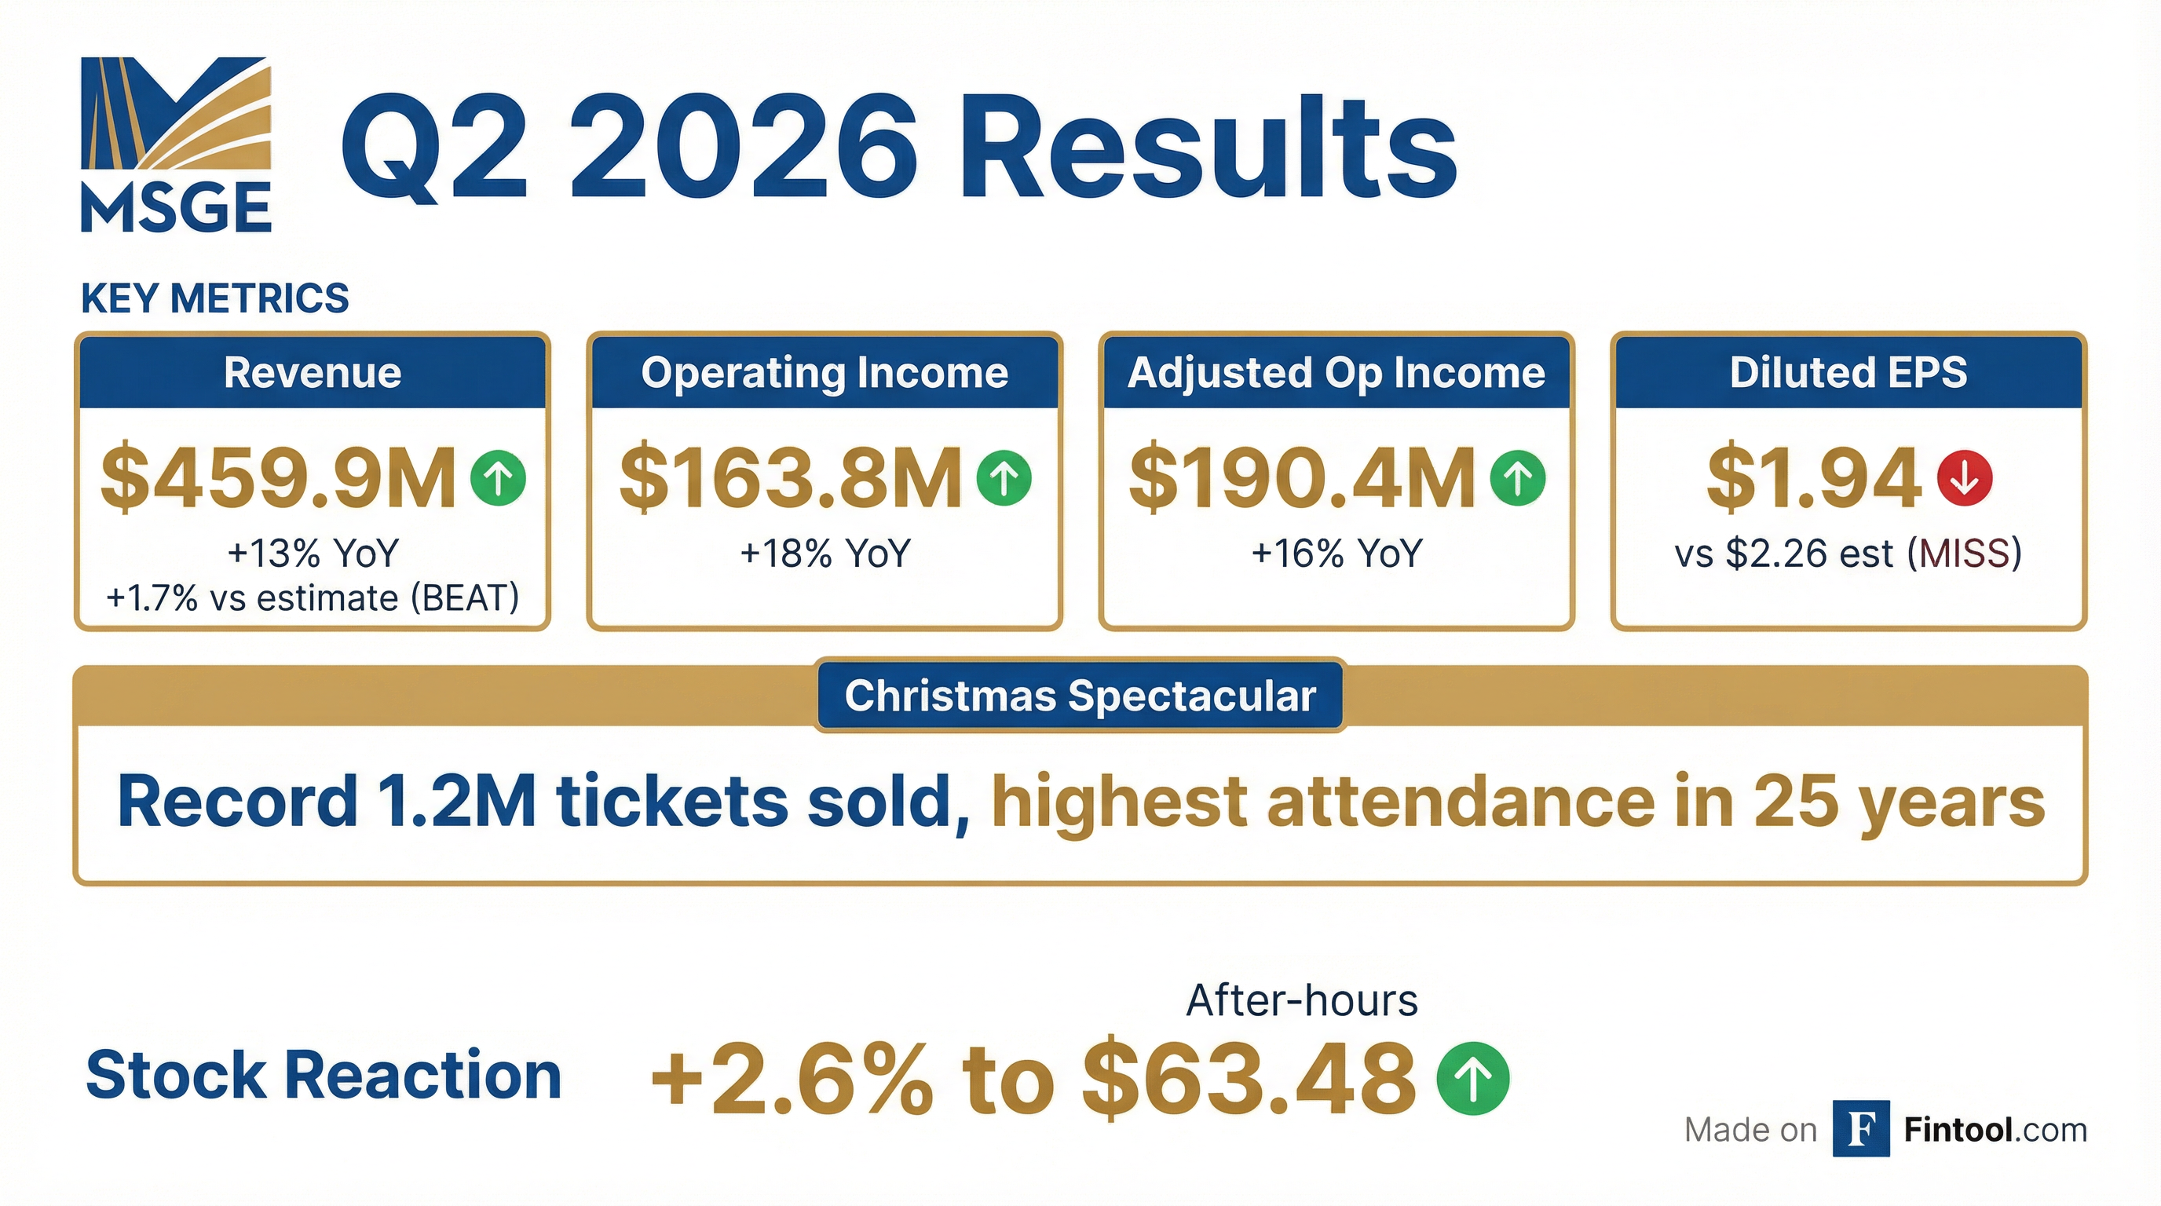Screen dimensions: 2161x1206
Task: Click the Adjusted Op Income header
Action: coord(1336,373)
